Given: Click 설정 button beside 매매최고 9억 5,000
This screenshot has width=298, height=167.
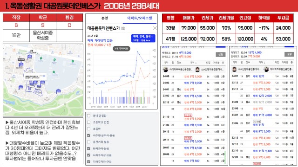Looking at the screenshot, I should (220, 55).
